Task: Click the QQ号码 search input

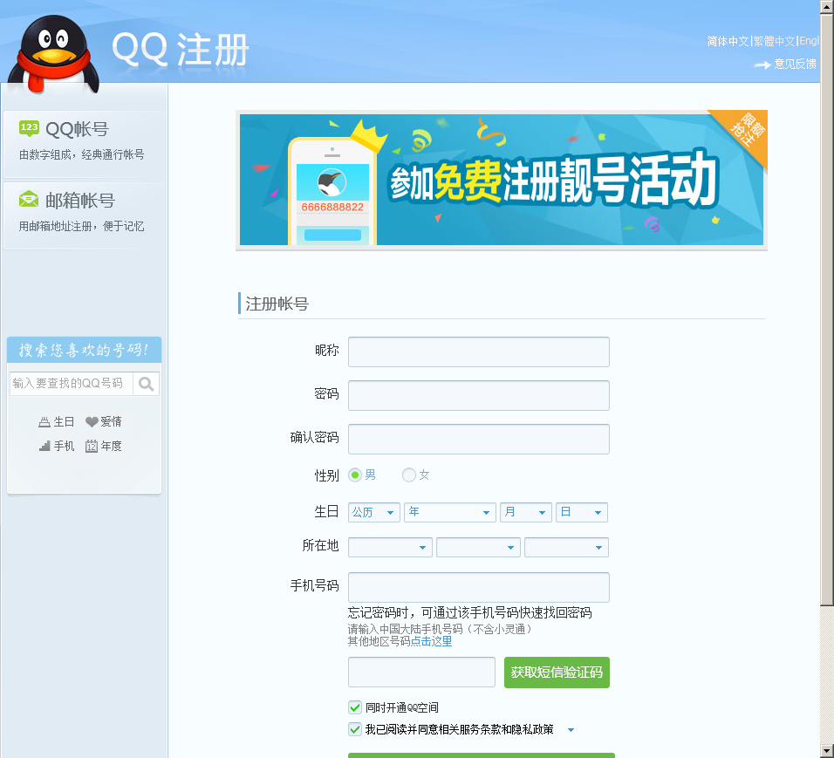Action: [x=72, y=384]
